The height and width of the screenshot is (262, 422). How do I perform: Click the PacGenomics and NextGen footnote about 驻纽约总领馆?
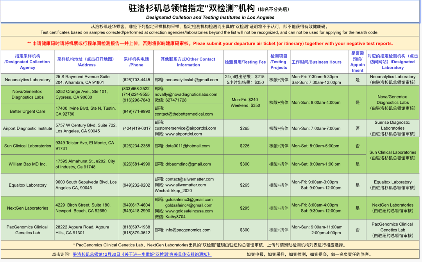pos(209,245)
